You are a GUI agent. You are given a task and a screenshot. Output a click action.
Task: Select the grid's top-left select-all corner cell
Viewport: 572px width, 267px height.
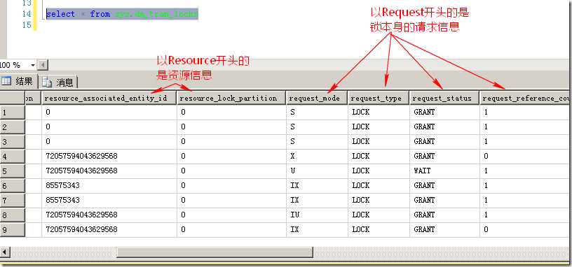(13, 99)
